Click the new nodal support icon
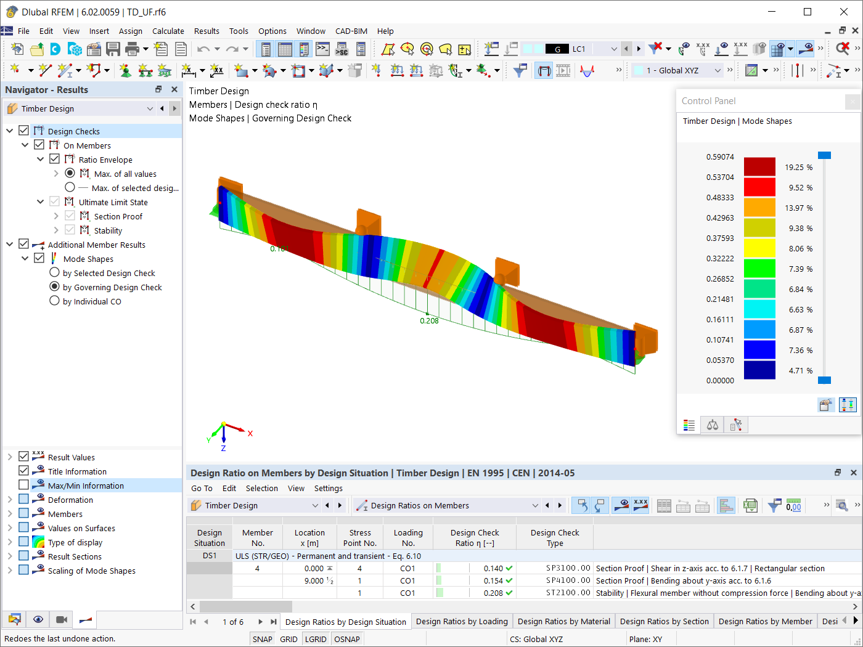 pyautogui.click(x=126, y=70)
